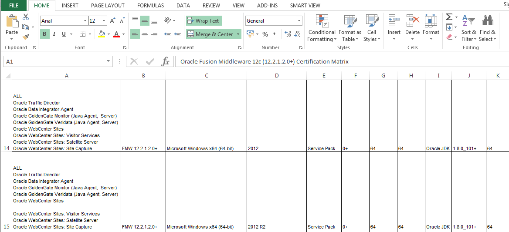Apply Percent Style
Screen dimensions: 509x232
point(265,34)
